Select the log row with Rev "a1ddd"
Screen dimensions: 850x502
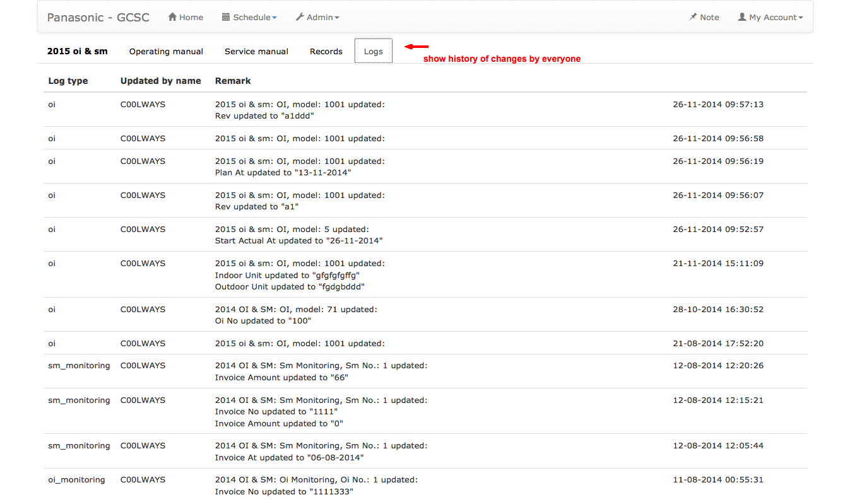click(x=300, y=110)
